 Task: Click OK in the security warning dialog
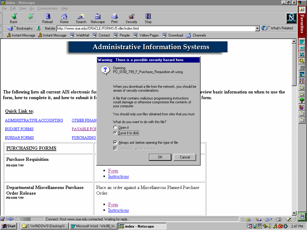click(160, 157)
